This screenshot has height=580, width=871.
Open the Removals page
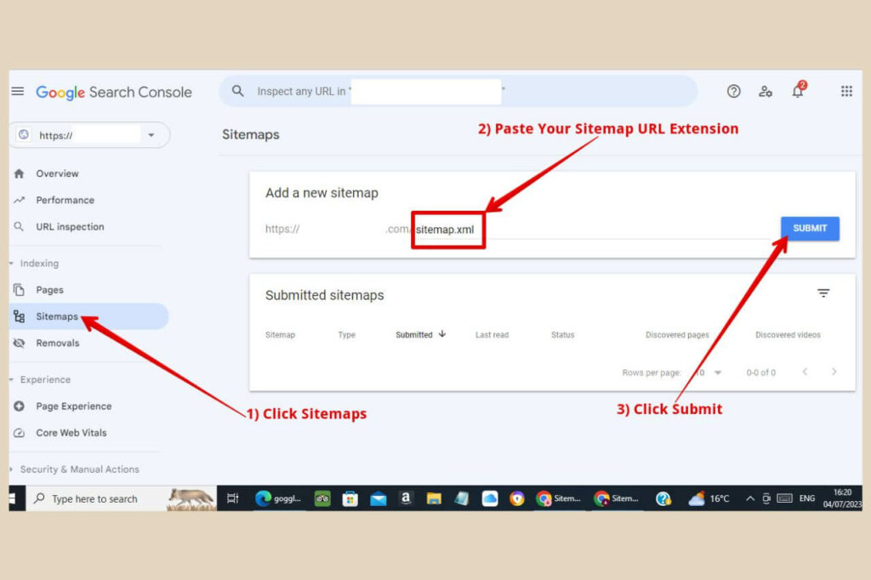point(58,344)
